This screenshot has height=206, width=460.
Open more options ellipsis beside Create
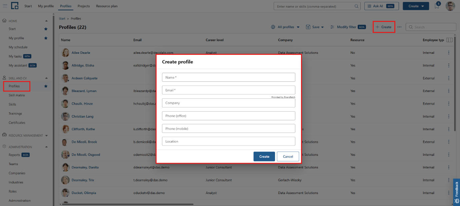pos(399,27)
